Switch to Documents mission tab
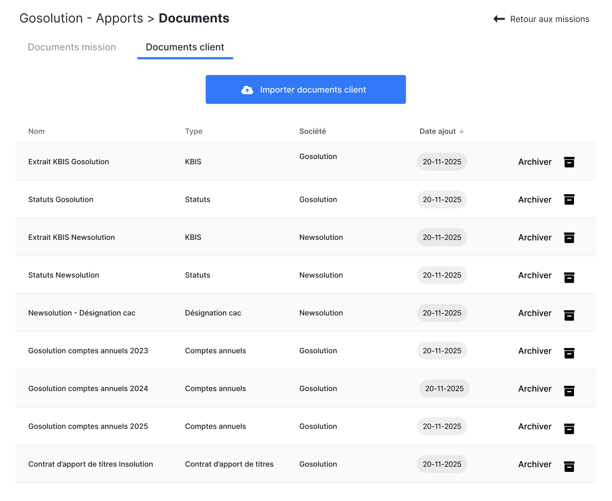The width and height of the screenshot is (612, 501). pos(72,47)
